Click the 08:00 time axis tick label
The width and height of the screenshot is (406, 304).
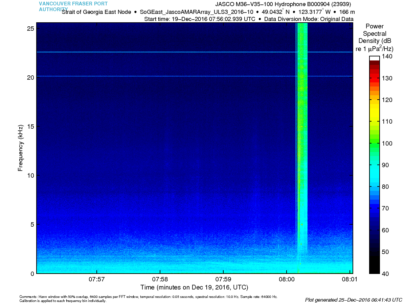(x=287, y=280)
